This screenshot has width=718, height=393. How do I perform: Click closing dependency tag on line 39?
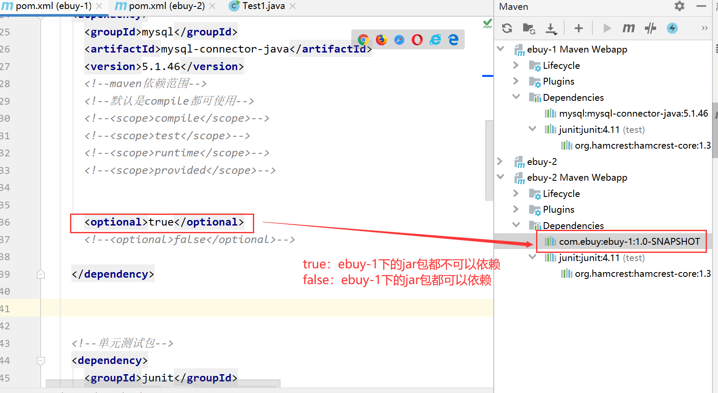[x=113, y=274]
